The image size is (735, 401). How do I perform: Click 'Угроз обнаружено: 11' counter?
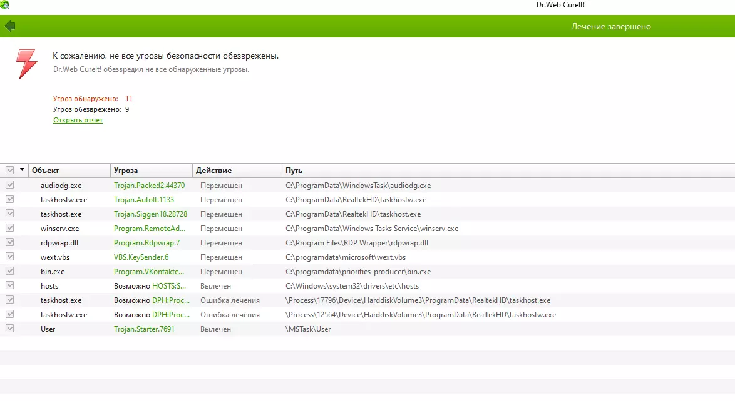pos(93,99)
